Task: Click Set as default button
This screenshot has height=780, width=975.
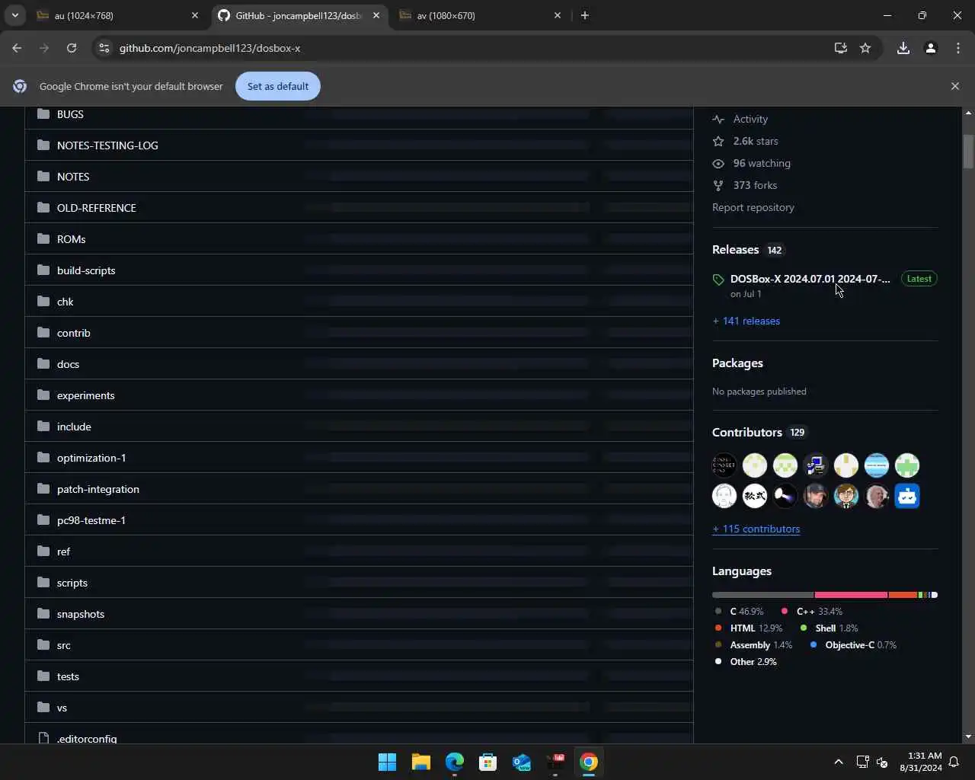Action: click(x=278, y=86)
